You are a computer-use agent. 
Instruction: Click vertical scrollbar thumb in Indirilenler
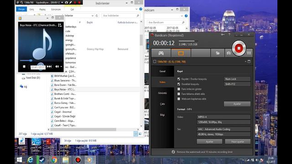click(141, 40)
